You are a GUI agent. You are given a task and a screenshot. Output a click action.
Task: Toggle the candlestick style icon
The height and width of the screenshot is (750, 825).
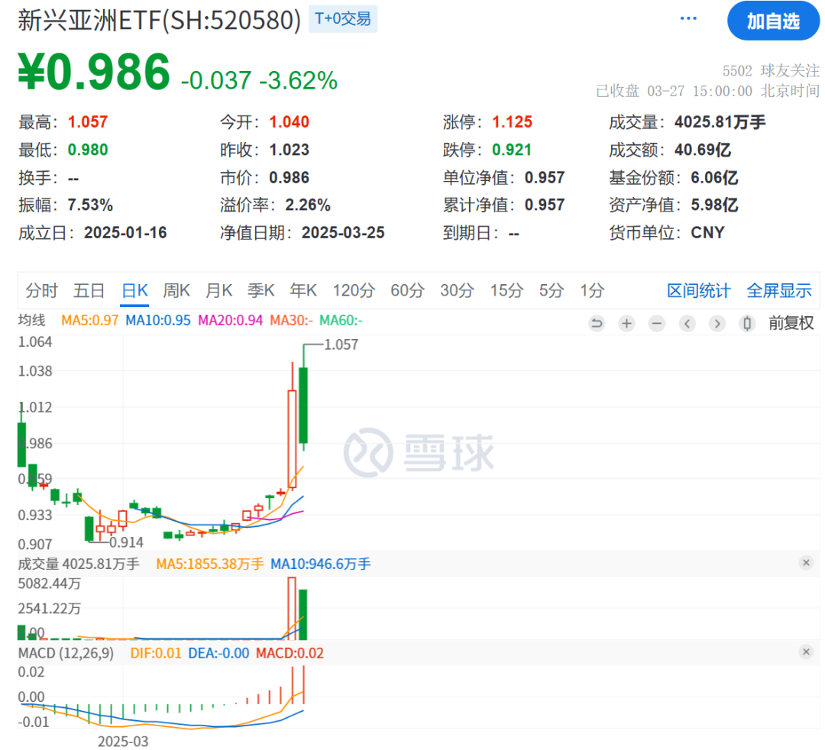click(747, 323)
